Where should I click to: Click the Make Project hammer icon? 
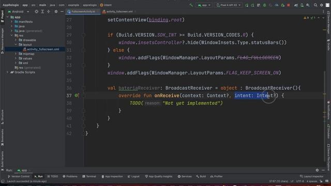[191, 5]
